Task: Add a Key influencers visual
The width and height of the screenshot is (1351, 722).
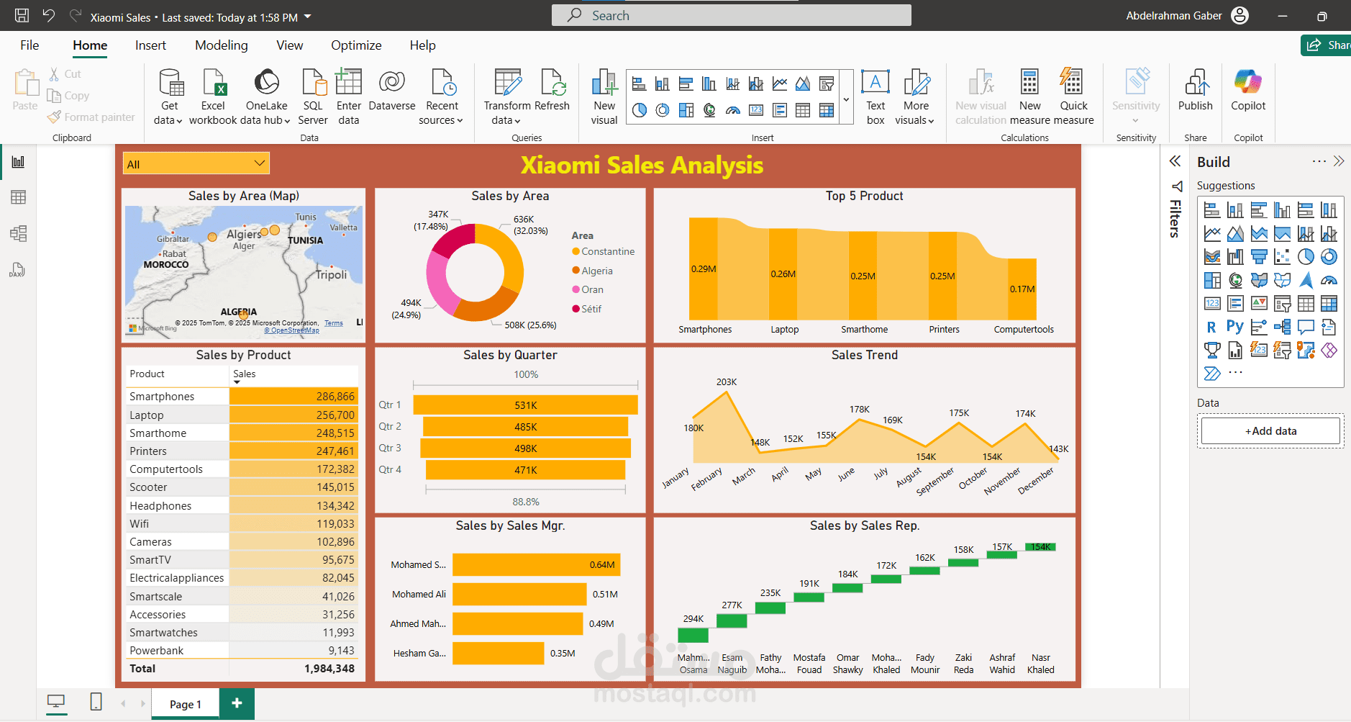Action: 1259,327
